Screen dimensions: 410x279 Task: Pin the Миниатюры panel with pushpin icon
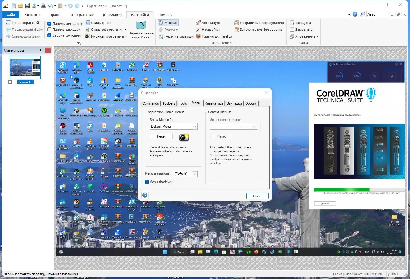click(40, 50)
